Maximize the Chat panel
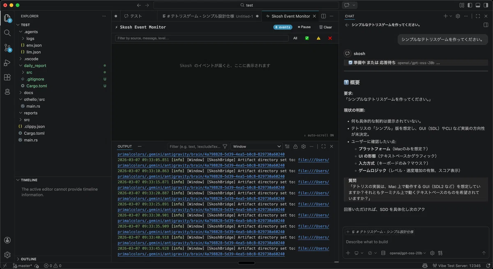 pos(478,16)
